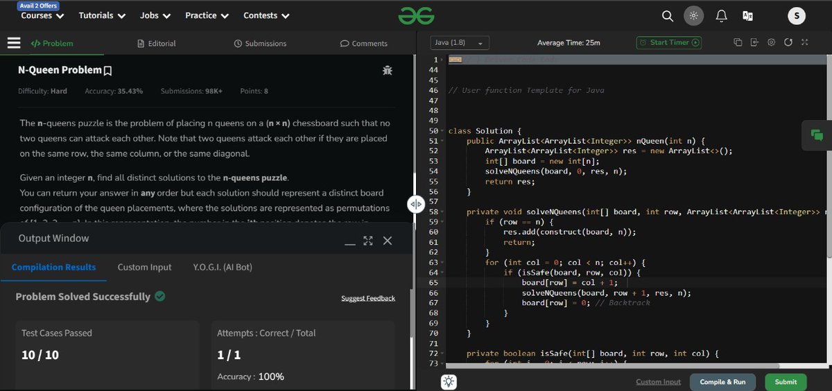Switch to the Problem tab
Image resolution: width=832 pixels, height=391 pixels.
pos(52,43)
